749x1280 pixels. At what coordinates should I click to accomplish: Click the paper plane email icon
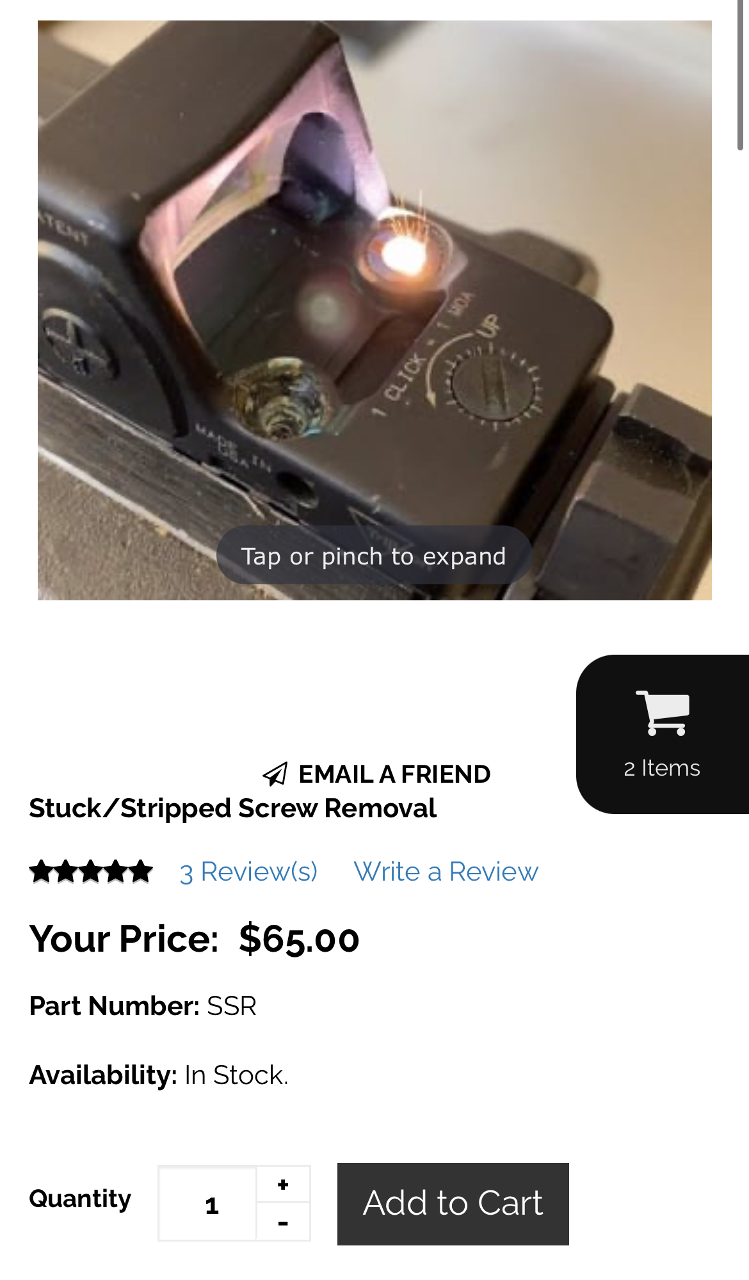point(275,774)
